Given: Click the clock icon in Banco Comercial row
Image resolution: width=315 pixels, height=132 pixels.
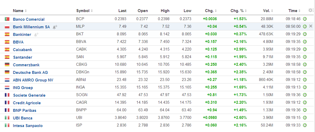Looking at the screenshot, I should 305,19.
